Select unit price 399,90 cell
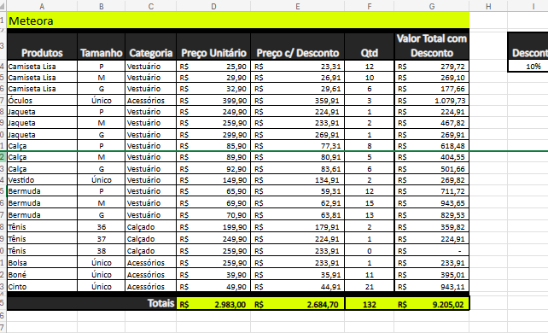 [213, 101]
